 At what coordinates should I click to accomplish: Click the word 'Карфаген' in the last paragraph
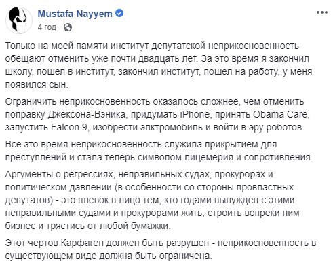pos(82,243)
